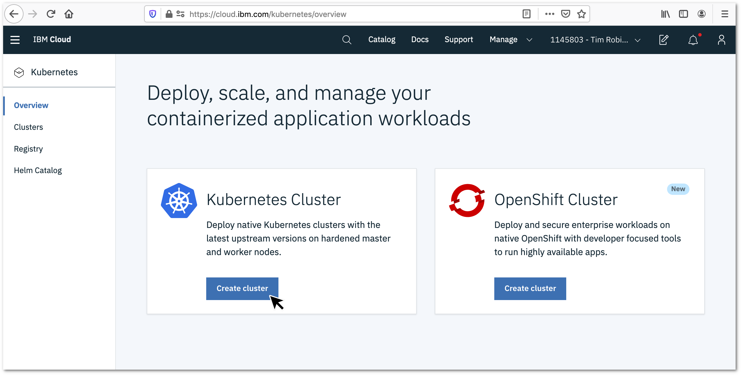741x375 pixels.
Task: Open Registry in sidebar
Action: click(28, 149)
